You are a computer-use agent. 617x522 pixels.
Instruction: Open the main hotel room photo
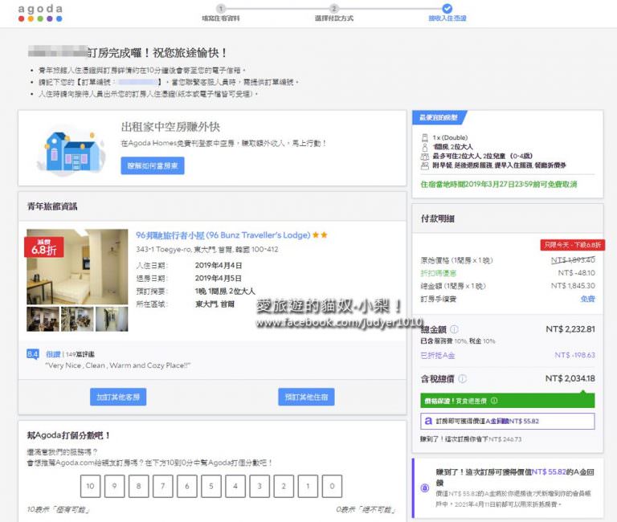pyautogui.click(x=77, y=267)
